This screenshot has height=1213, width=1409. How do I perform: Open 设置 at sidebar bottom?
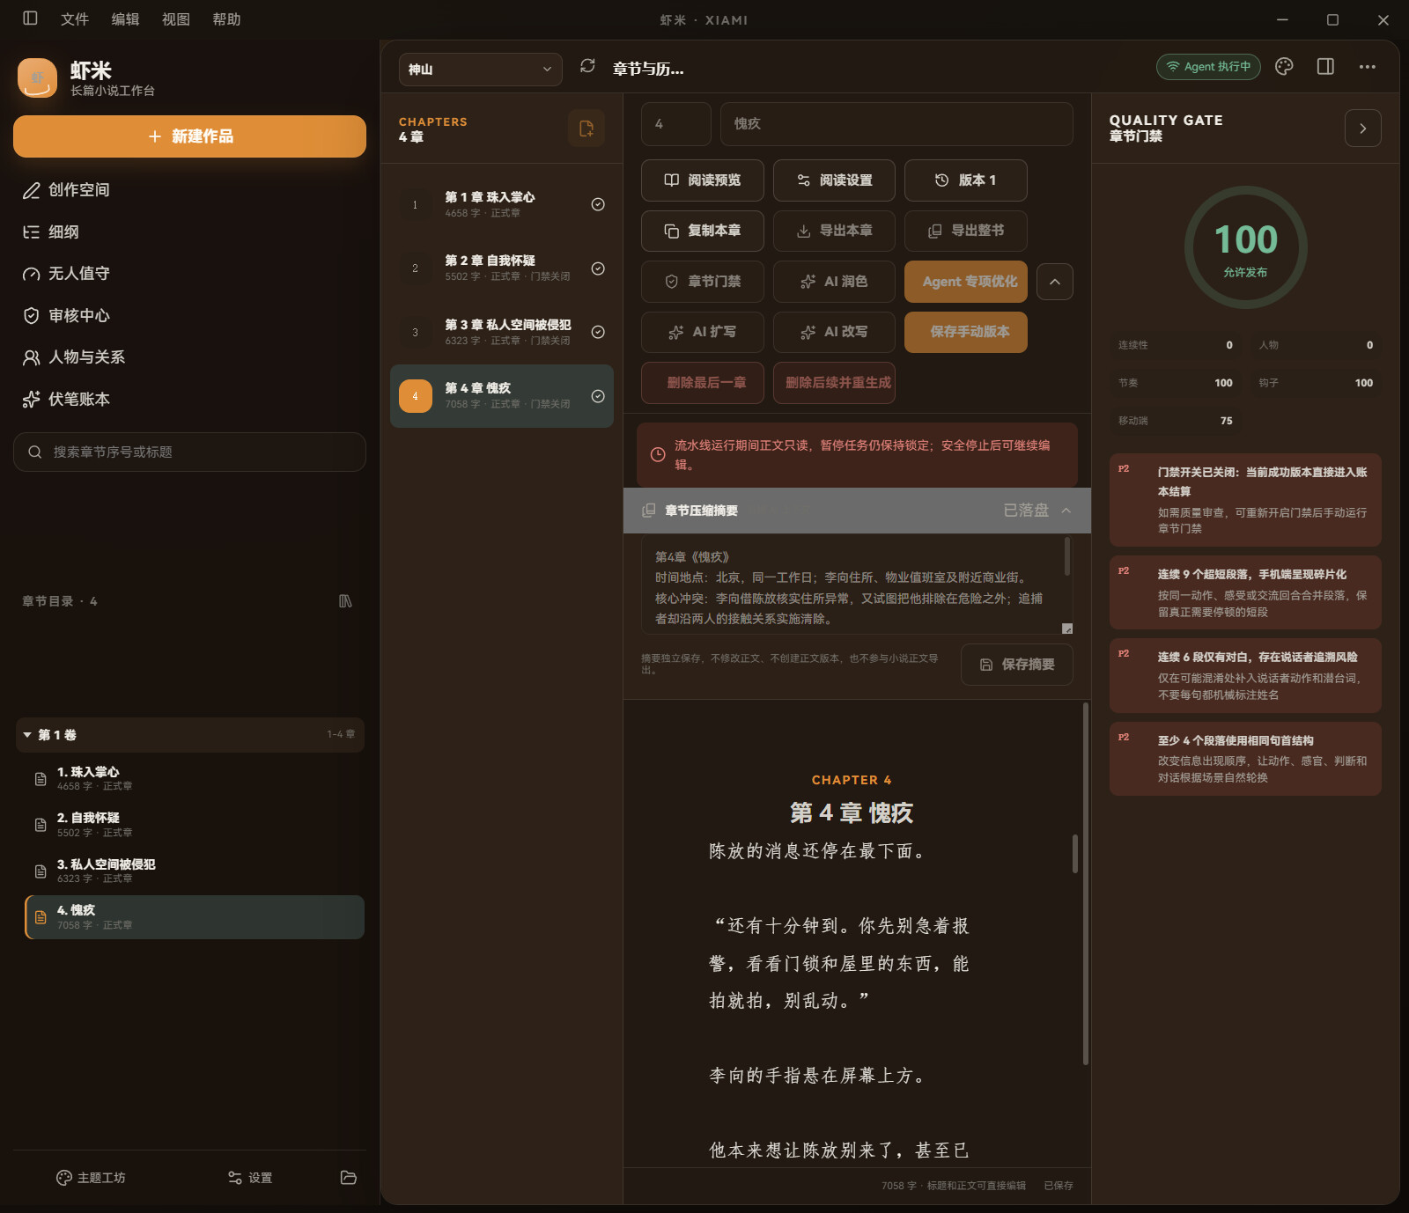[250, 1178]
